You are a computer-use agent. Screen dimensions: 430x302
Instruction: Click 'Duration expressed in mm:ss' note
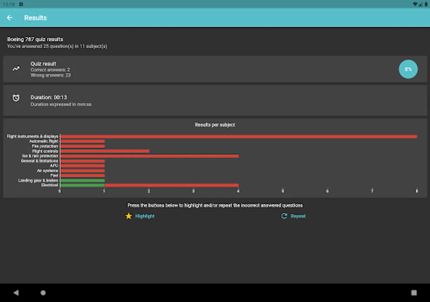pyautogui.click(x=61, y=104)
